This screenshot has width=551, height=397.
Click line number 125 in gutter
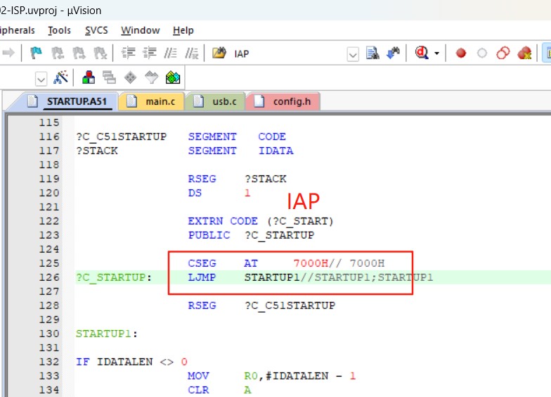point(49,263)
